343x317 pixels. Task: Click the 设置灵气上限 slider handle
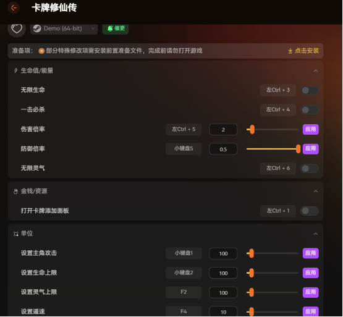pyautogui.click(x=252, y=292)
